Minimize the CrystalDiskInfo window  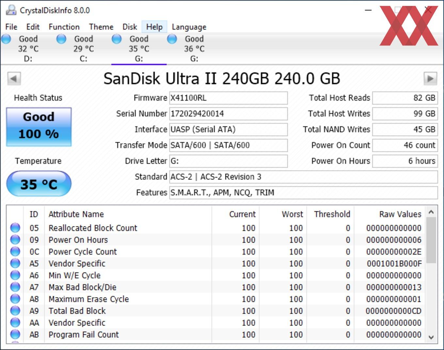click(x=368, y=10)
